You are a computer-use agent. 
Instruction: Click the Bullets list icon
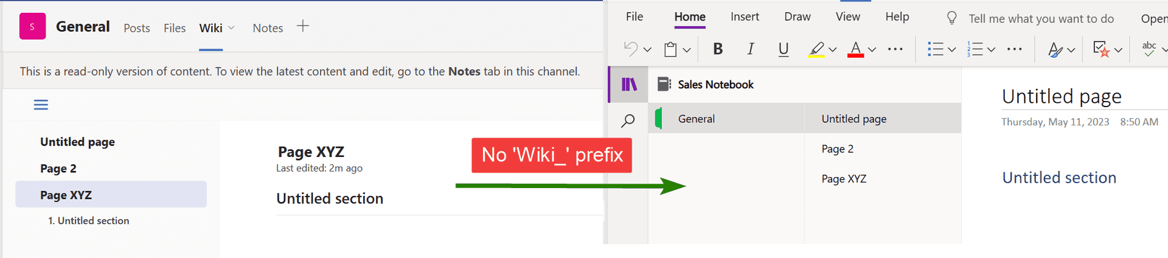[935, 49]
